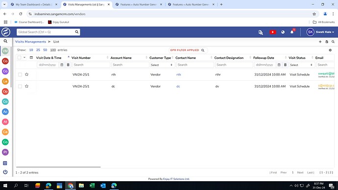
Task: Click the sidebar all-modules list icon
Action: (x=5, y=163)
